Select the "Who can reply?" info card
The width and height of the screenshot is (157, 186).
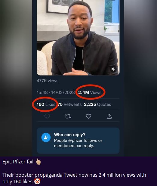[x=78, y=141]
